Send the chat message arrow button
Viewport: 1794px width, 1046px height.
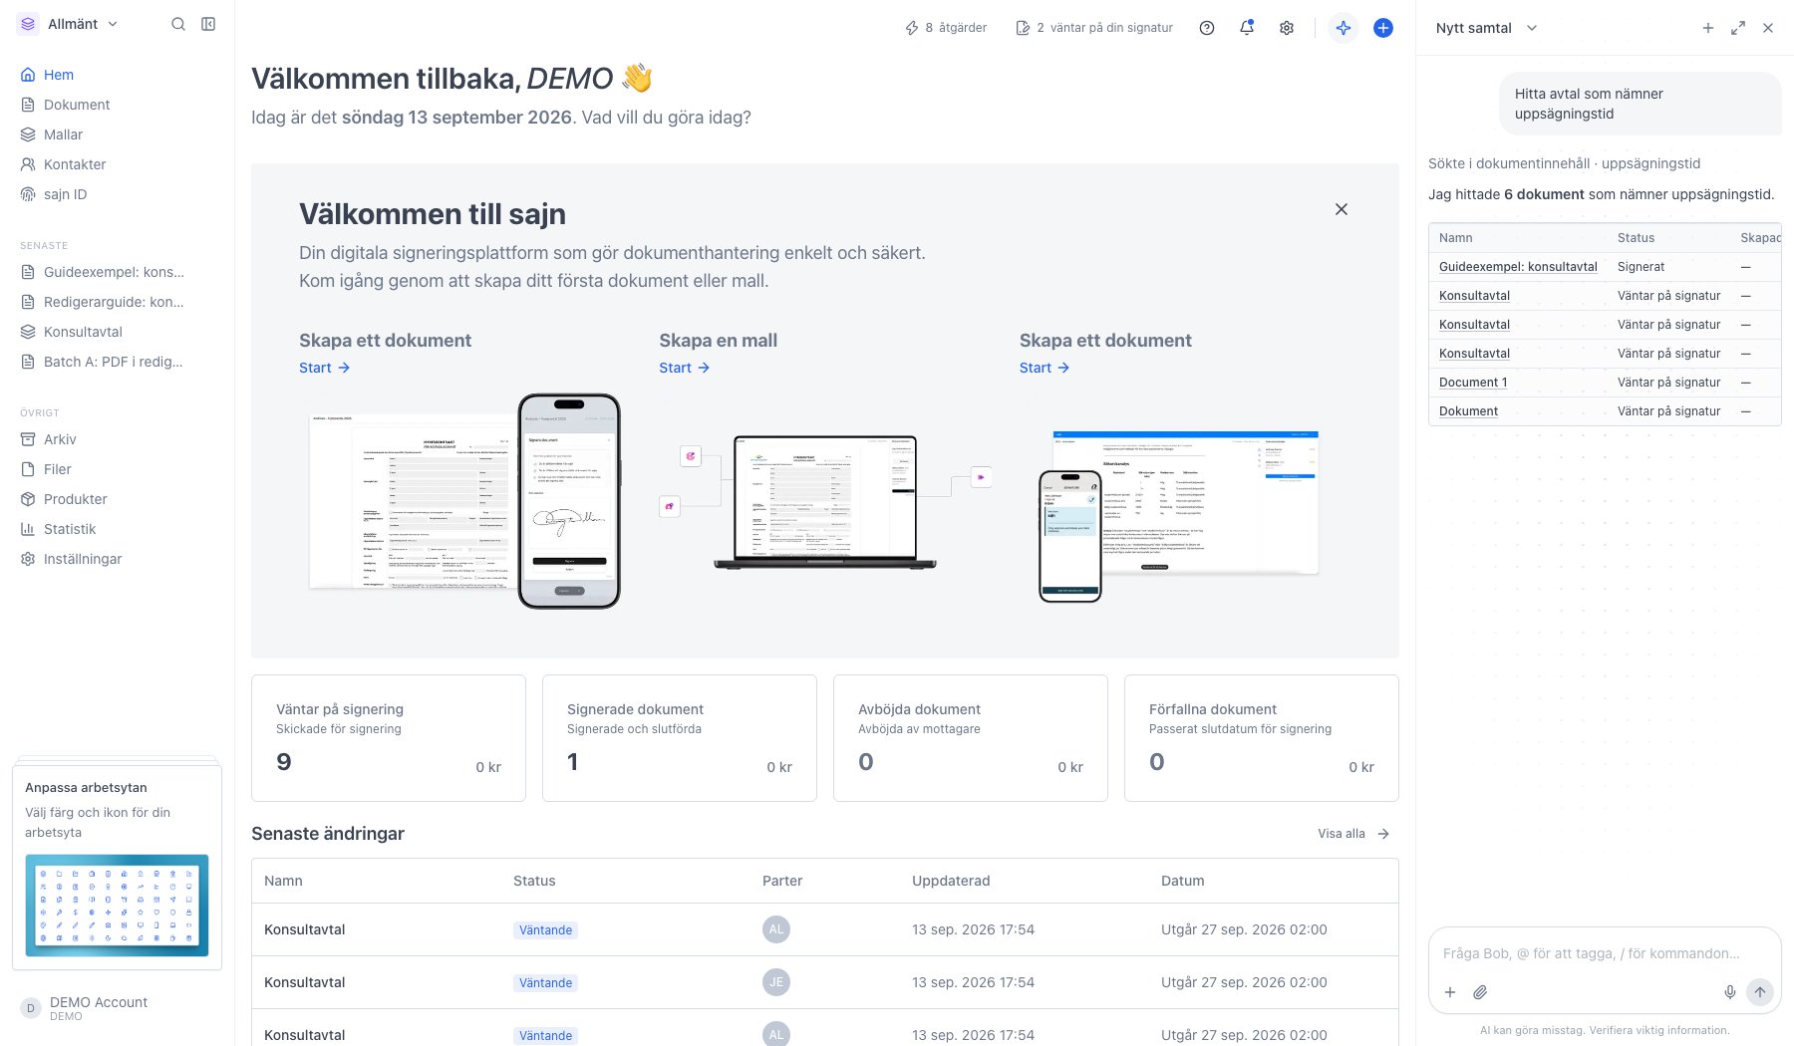(x=1760, y=992)
